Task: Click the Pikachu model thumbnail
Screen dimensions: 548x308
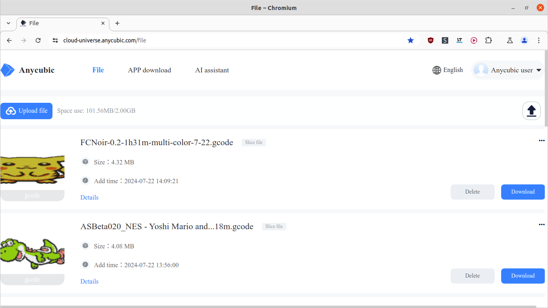Action: (x=32, y=169)
